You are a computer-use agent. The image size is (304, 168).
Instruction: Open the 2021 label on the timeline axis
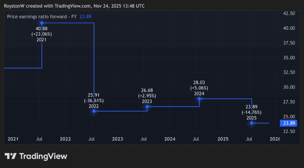click(x=13, y=139)
